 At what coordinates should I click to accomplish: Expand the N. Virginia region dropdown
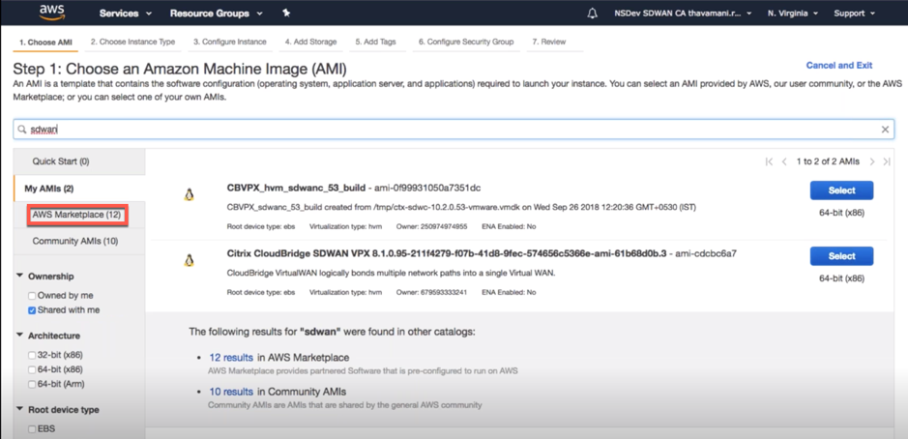(793, 14)
